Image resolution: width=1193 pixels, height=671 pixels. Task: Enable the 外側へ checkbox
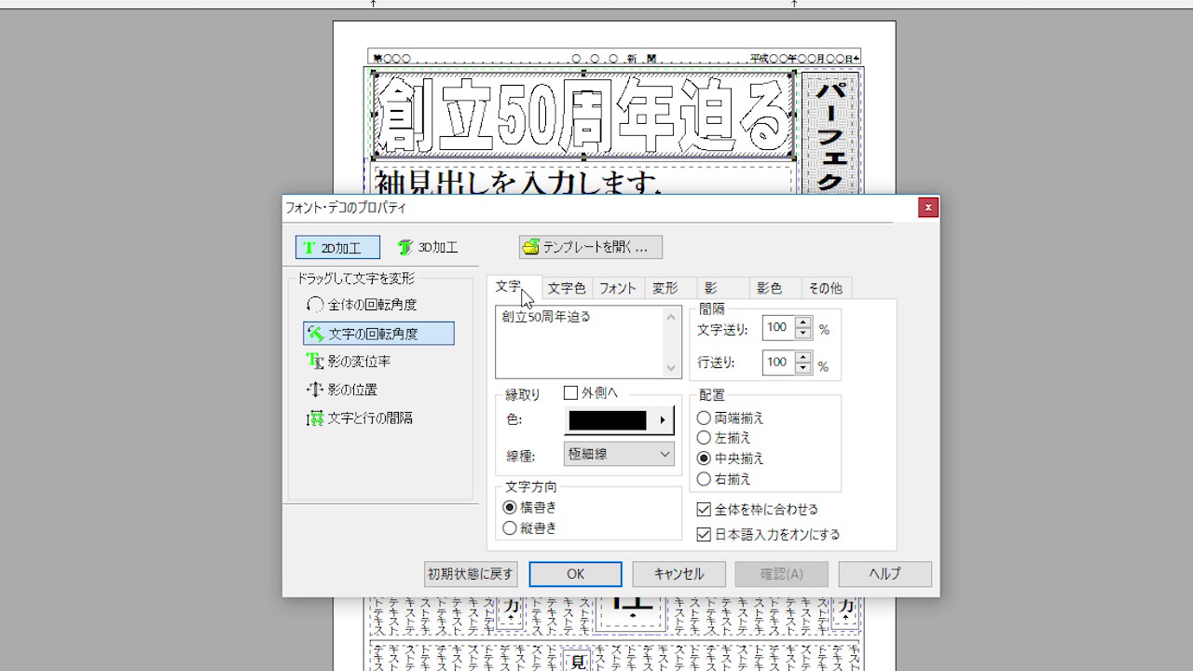(x=571, y=393)
